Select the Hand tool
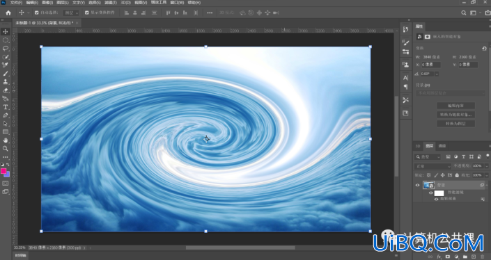The height and width of the screenshot is (260, 491). pos(6,140)
